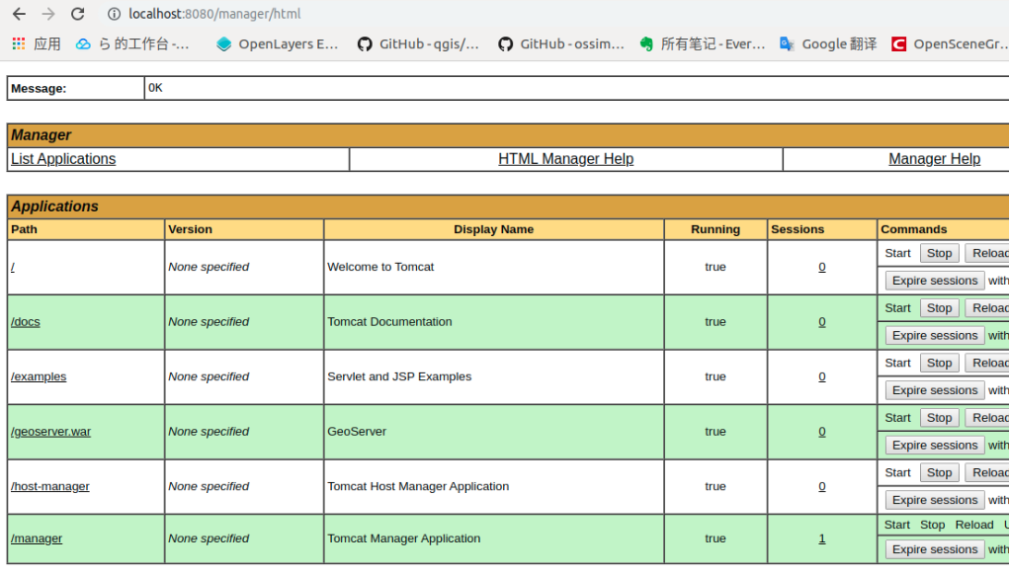1009x577 pixels.
Task: Stop the /host-manager application
Action: point(939,473)
